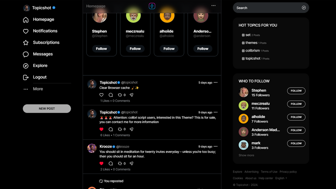Open Messages from the sidebar
Screen dimensions: 336x189
click(43, 54)
